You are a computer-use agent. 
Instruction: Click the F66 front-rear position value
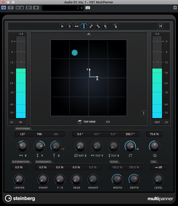(39, 134)
